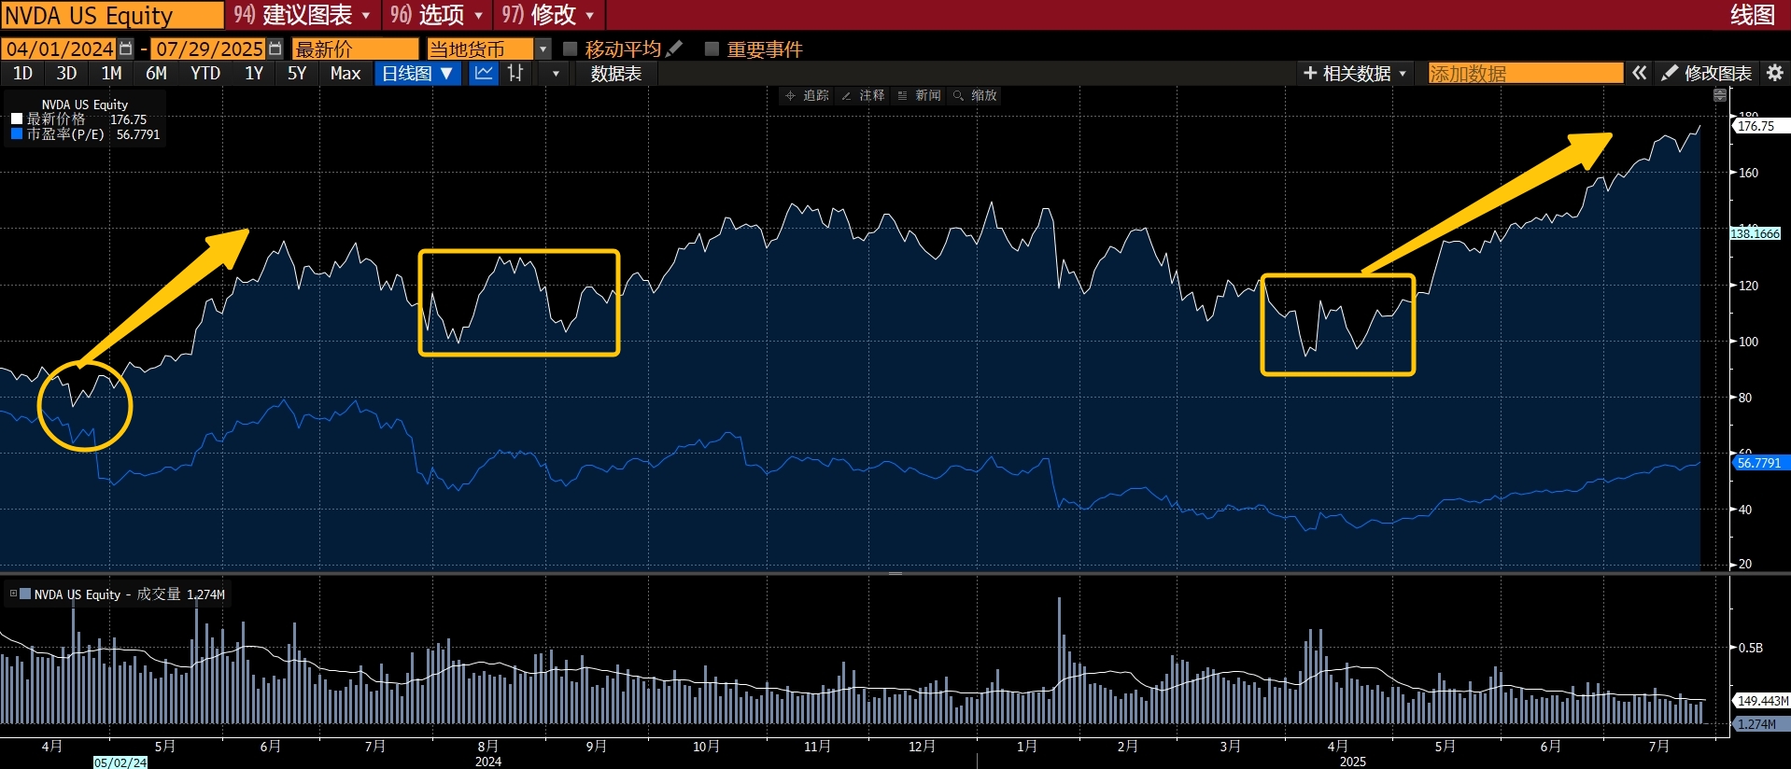Enable the 移动平均 checkbox

tap(570, 49)
